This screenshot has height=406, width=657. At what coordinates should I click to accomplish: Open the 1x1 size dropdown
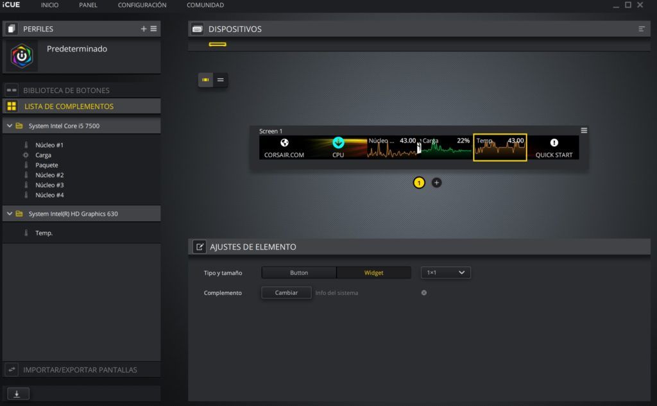click(445, 273)
